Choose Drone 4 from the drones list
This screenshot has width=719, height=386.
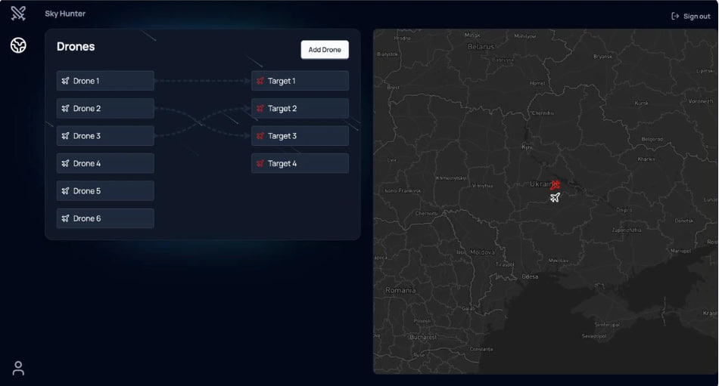pos(105,163)
